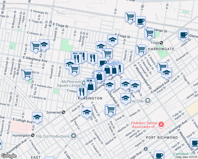The image size is (198, 159).
Task: Click the grocery cart marker above I St coffee marker
Action: pos(130,17)
